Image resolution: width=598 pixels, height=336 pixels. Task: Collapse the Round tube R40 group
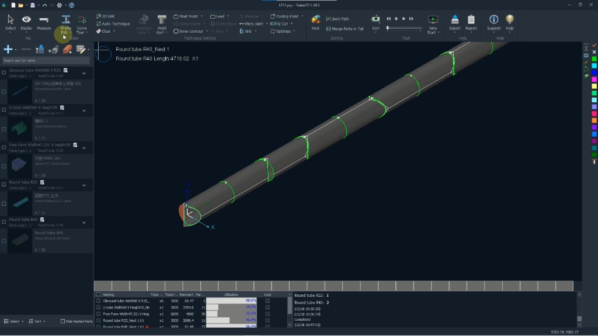pos(84,223)
